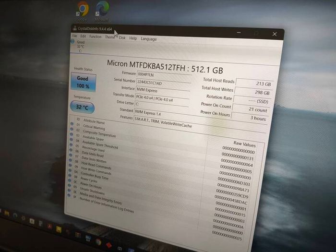Click status circle beside Critical Warning
The height and width of the screenshot is (252, 336).
(x=72, y=124)
